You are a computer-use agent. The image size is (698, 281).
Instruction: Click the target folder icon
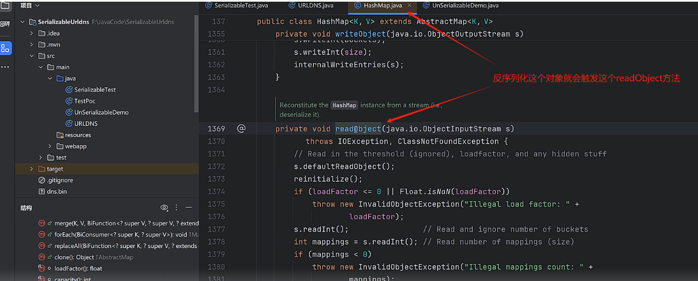[x=41, y=169]
